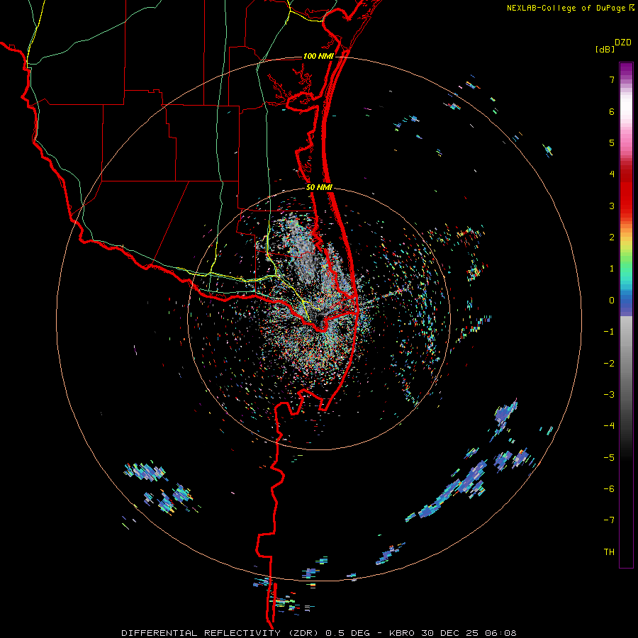This screenshot has width=638, height=638.
Task: Click the 7 value on ZDR scale
Action: [x=612, y=79]
